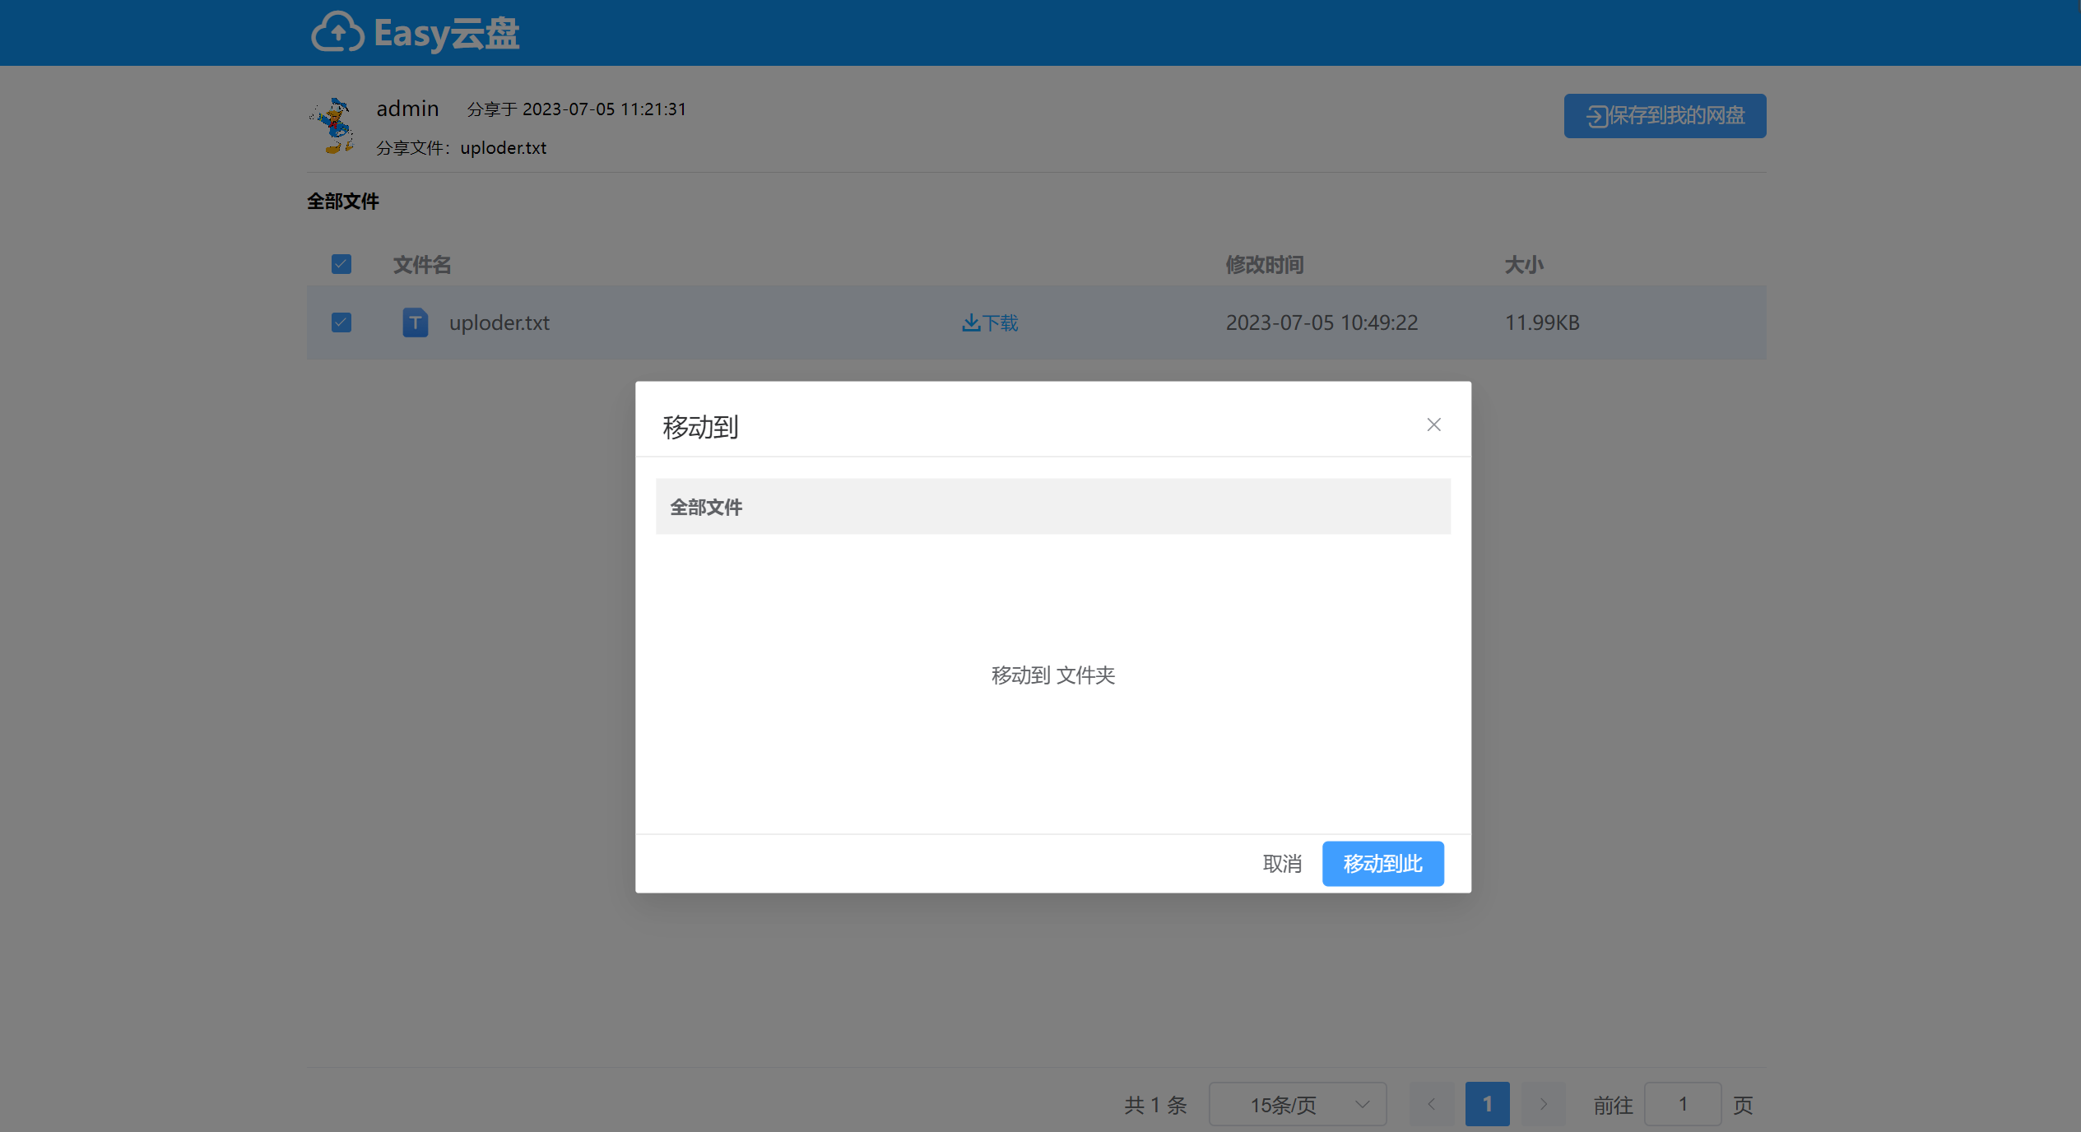The height and width of the screenshot is (1132, 2081).
Task: Close the 移动到 dialog
Action: (x=1433, y=424)
